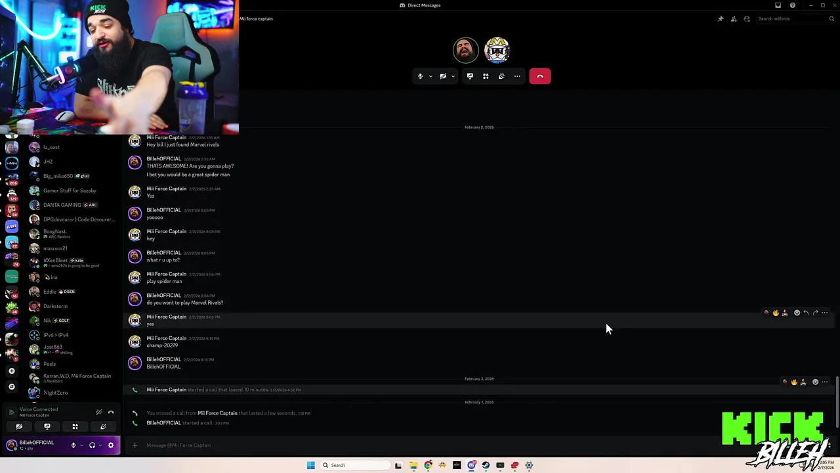Mute mic in user panel
This screenshot has height=473, width=840.
coord(73,445)
